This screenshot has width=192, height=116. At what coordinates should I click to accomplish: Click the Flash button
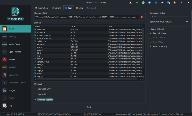89,107
